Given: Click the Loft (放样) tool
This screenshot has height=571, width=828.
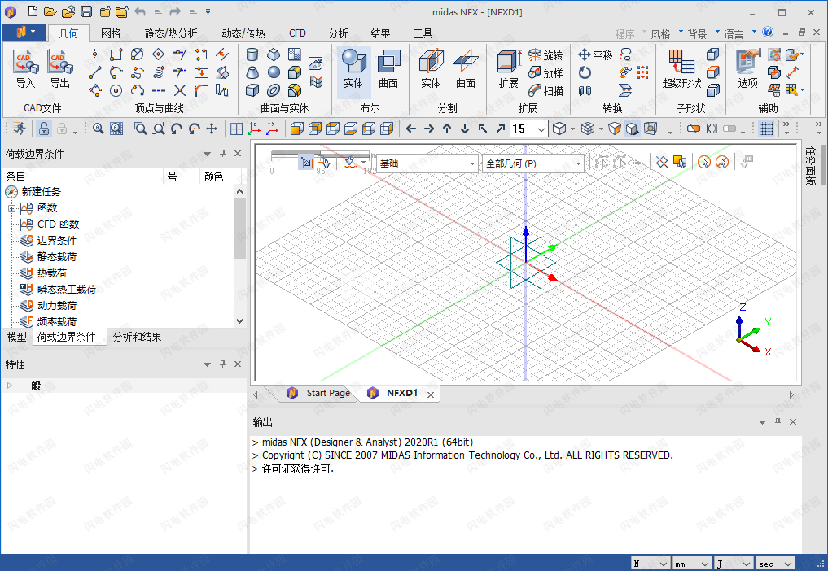Looking at the screenshot, I should pos(545,73).
